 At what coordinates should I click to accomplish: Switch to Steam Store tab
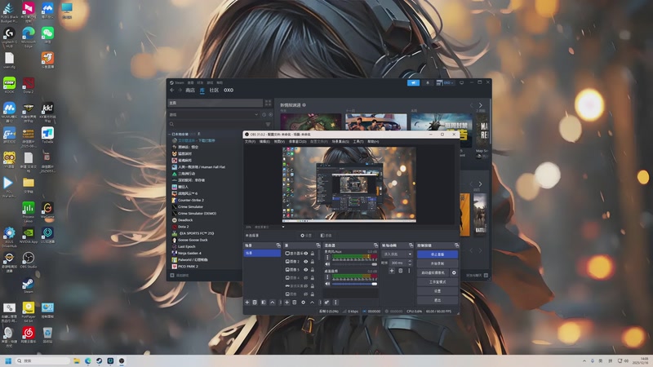(x=190, y=90)
